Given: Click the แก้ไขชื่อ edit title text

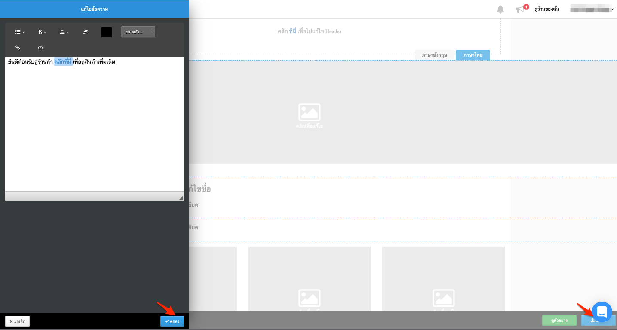Looking at the screenshot, I should tap(200, 189).
